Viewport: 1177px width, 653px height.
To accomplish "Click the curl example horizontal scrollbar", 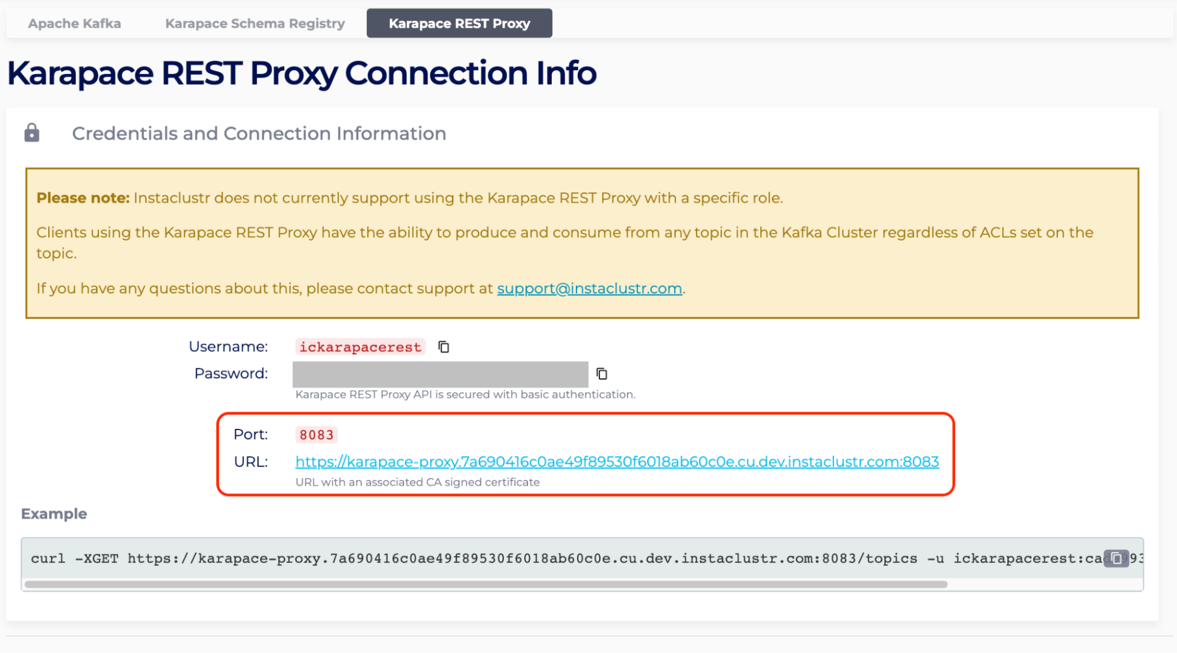I will pyautogui.click(x=486, y=584).
